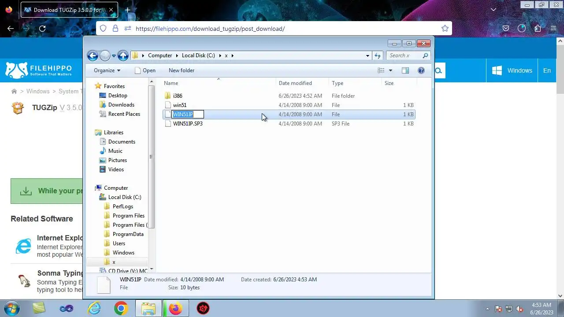564x317 pixels.
Task: Open the Pictures library
Action: click(x=118, y=160)
